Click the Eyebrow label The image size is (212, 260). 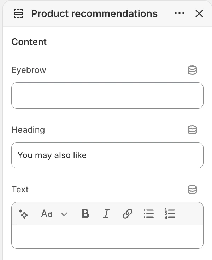pyautogui.click(x=29, y=70)
